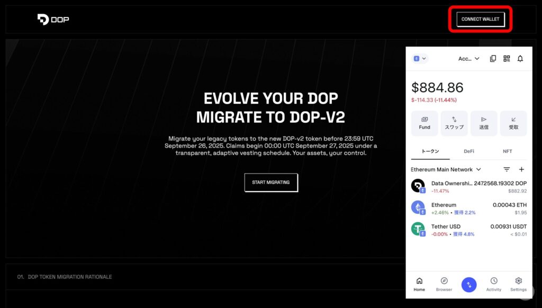Image resolution: width=542 pixels, height=308 pixels.
Task: Click the Tether USD token icon
Action: click(x=418, y=229)
